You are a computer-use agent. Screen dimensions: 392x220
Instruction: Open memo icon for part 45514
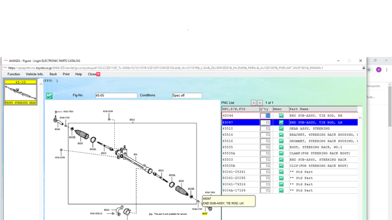[x=281, y=135]
